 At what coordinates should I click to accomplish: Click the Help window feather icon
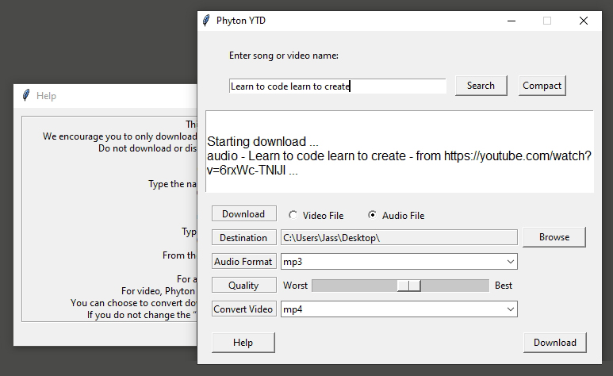26,95
